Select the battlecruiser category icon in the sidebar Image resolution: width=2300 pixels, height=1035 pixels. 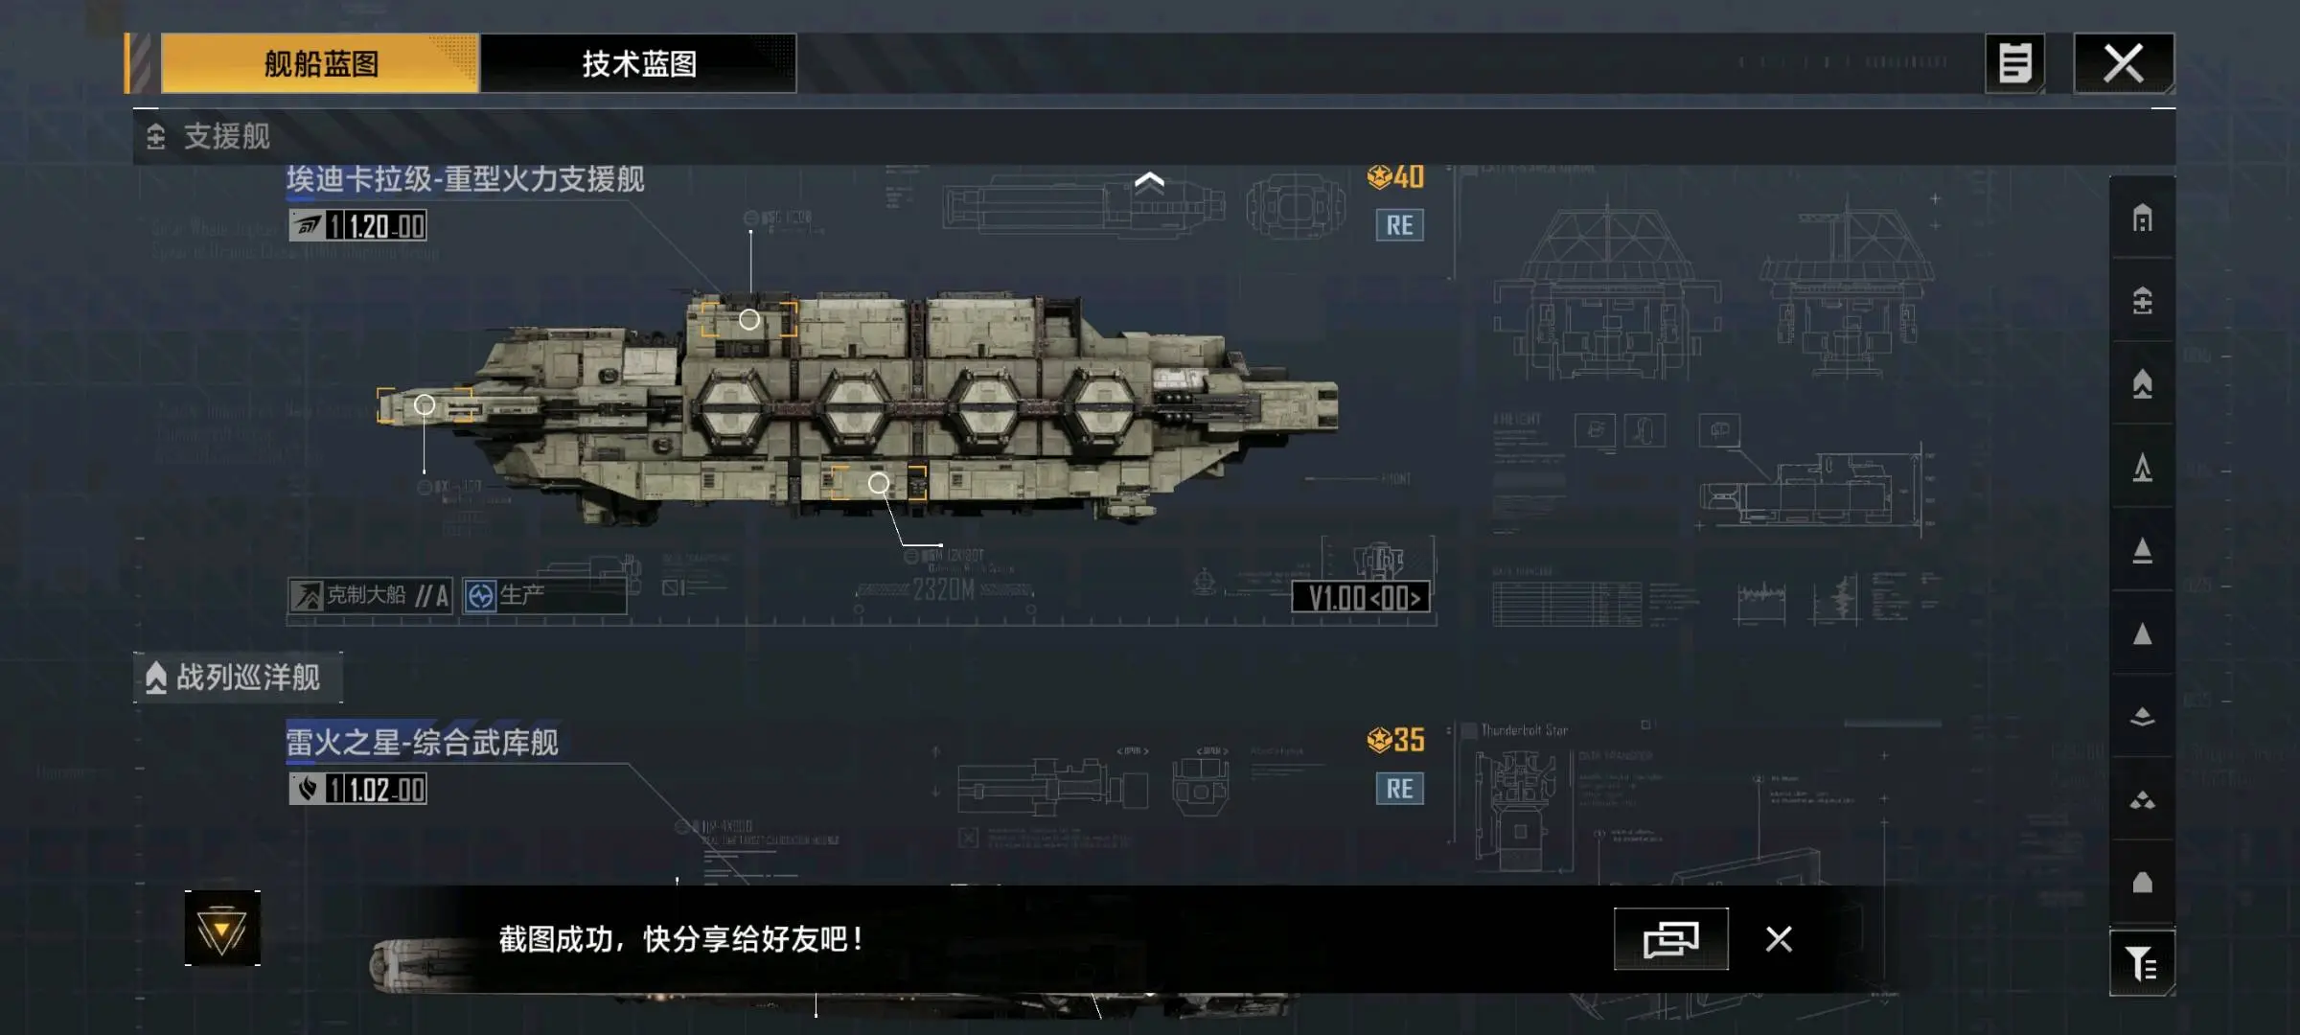pyautogui.click(x=2142, y=384)
